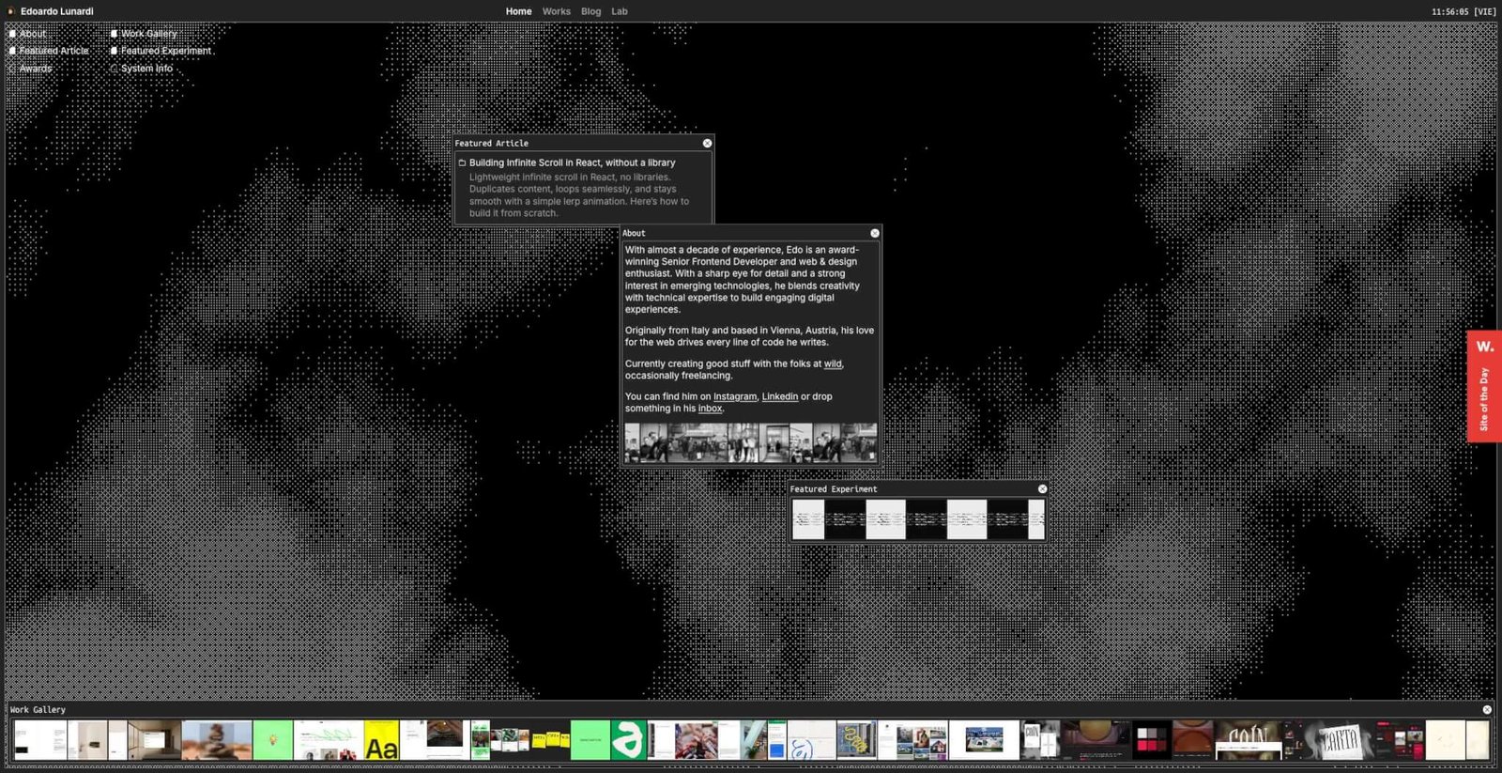The height and width of the screenshot is (773, 1502).
Task: Toggle the Work Gallery checkbox
Action: click(115, 34)
